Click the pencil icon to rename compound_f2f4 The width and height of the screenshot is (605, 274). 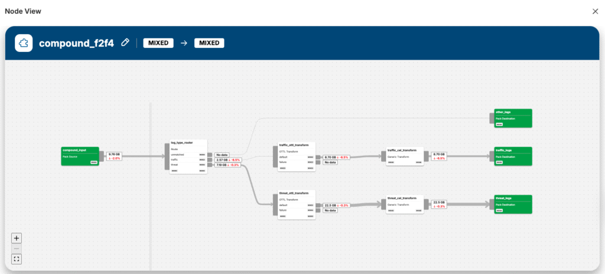[125, 43]
